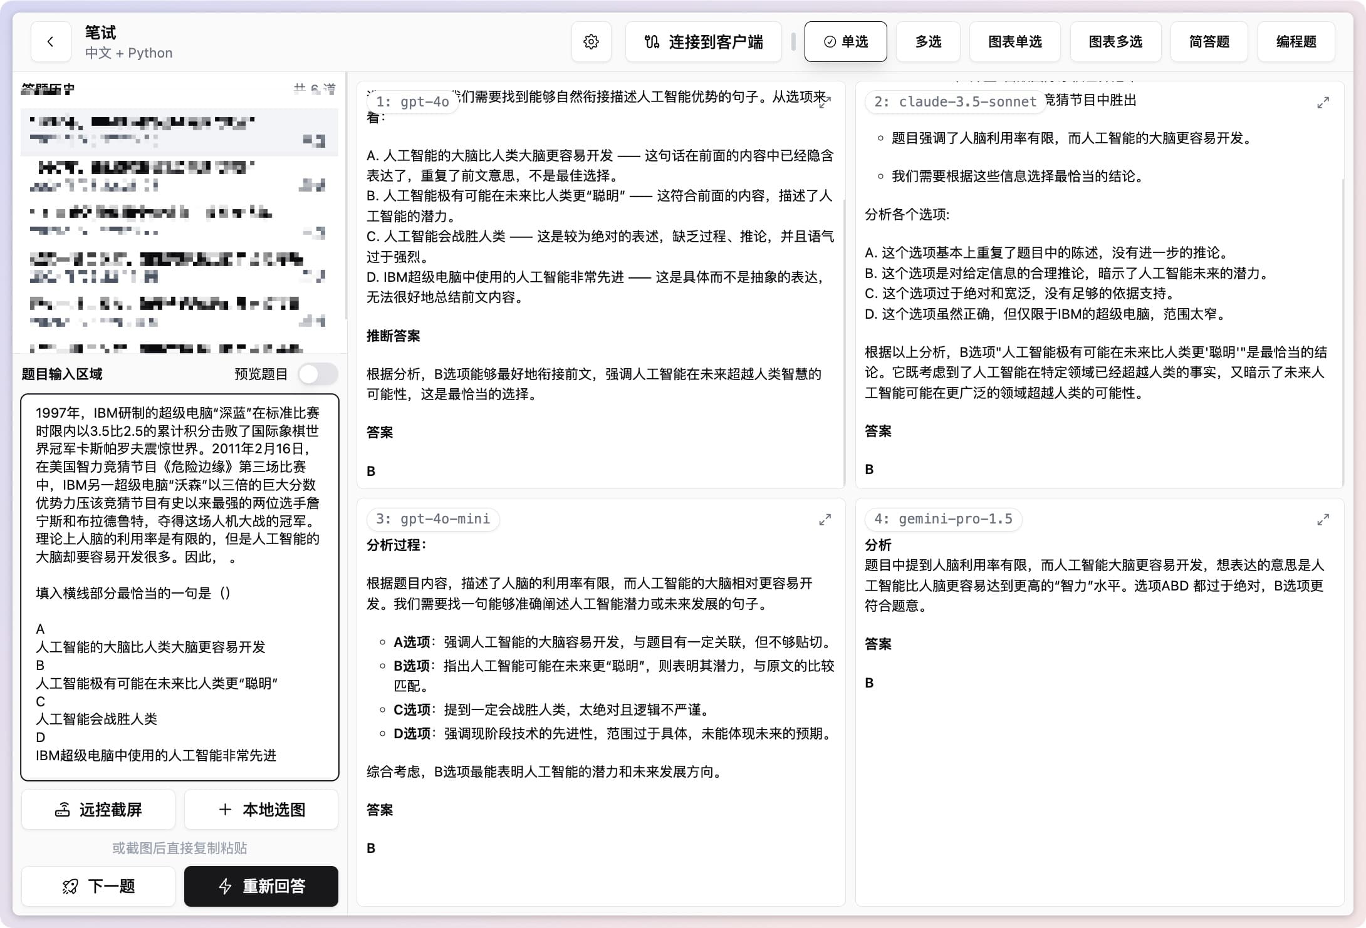This screenshot has height=928, width=1366.
Task: Select the third blurred history entry
Action: coord(179,222)
